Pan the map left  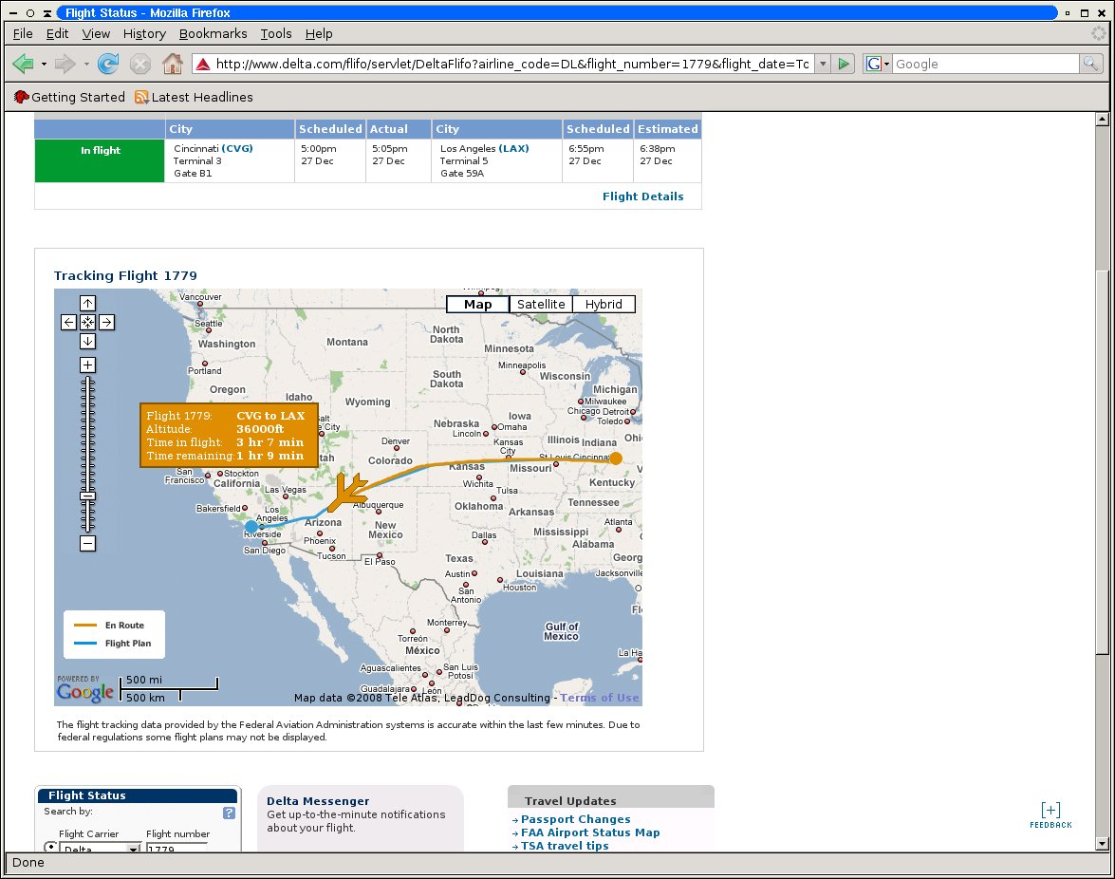68,322
